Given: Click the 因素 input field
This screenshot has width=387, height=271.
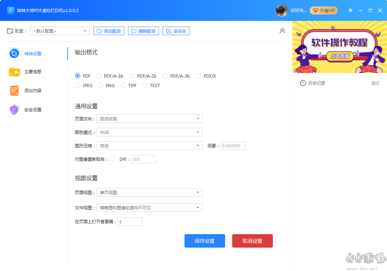Looking at the screenshot, I should (233, 146).
